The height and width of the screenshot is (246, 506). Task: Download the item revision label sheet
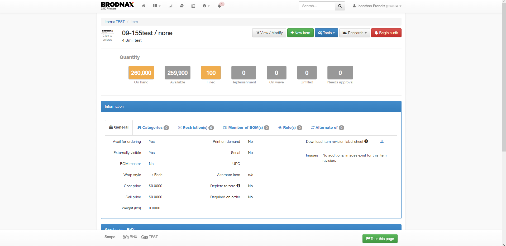coord(382,141)
